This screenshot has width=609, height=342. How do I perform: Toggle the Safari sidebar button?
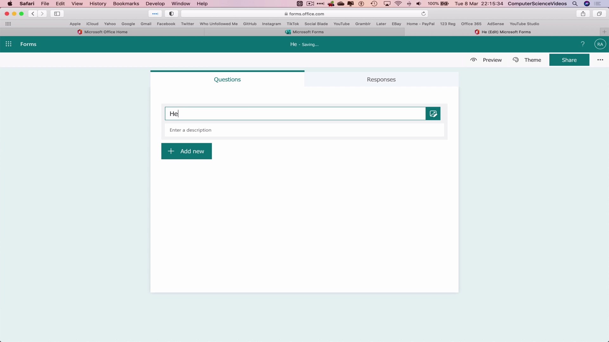click(x=57, y=14)
